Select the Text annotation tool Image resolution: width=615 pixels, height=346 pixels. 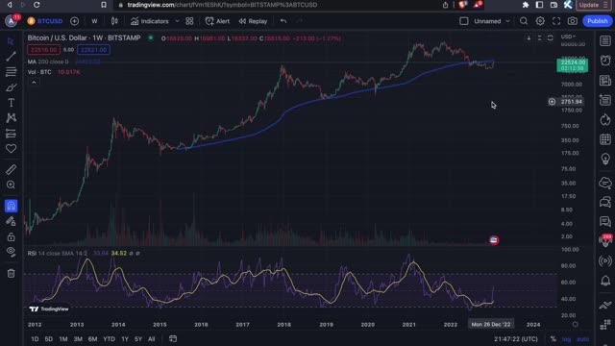[x=11, y=103]
